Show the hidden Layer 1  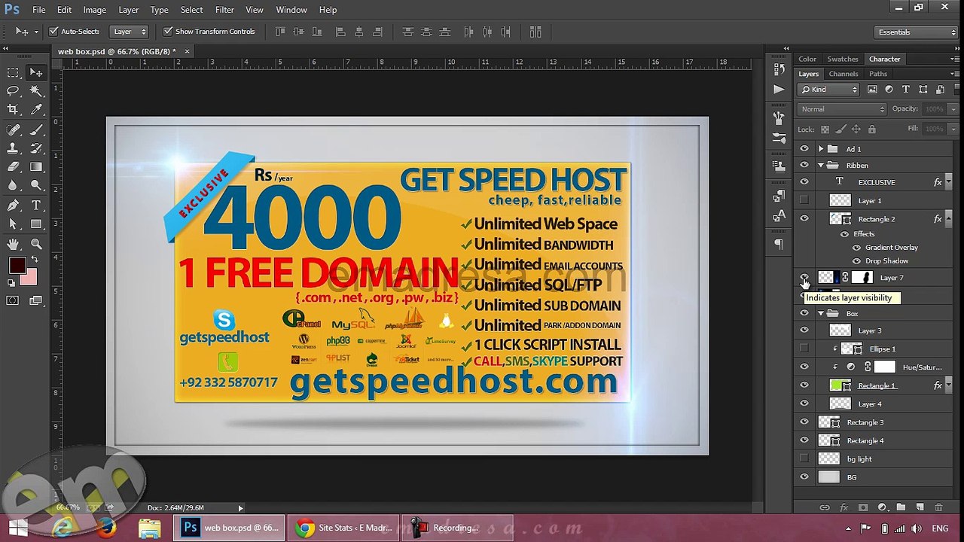(x=804, y=200)
